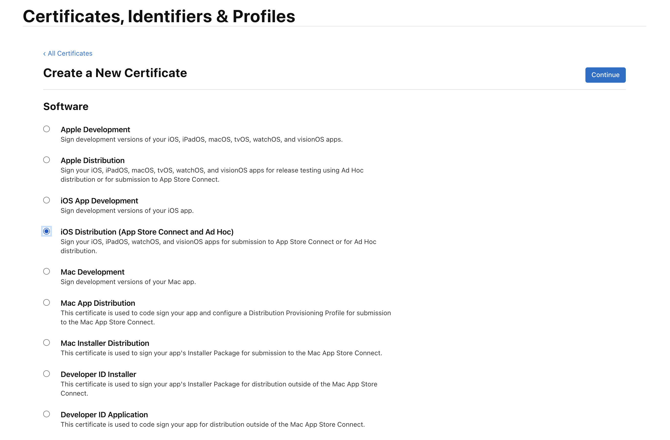
Task: Click the Mac Development label text
Action: (92, 272)
